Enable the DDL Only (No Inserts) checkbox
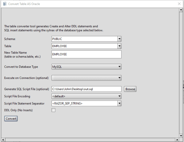 [x=53, y=110]
